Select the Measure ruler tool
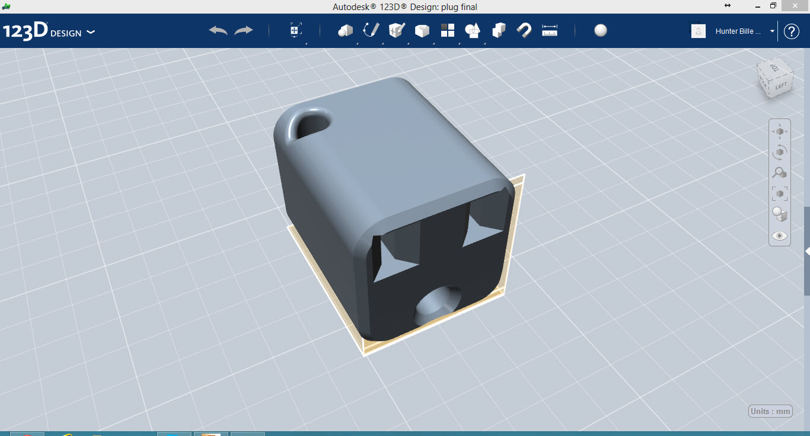Screen dimensions: 810x436 (550, 31)
